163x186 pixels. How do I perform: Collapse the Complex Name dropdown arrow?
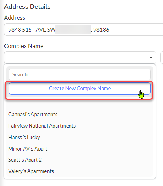point(151,58)
